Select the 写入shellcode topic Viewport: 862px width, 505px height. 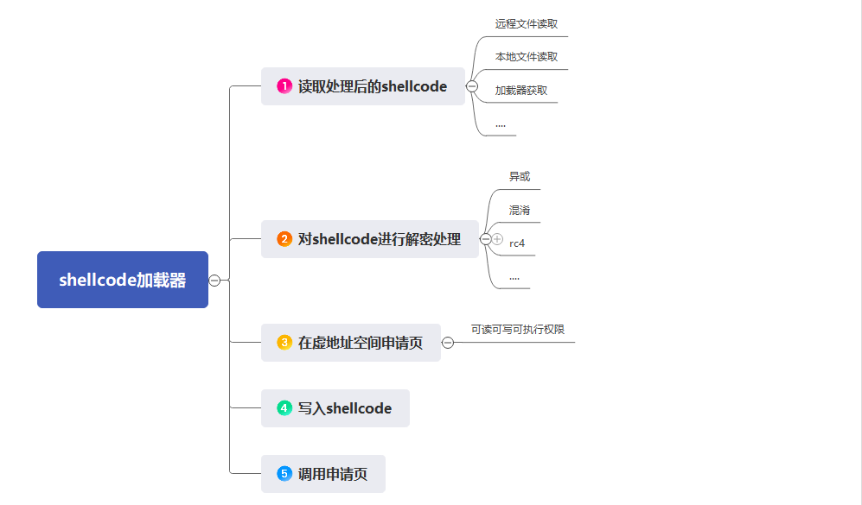click(335, 407)
